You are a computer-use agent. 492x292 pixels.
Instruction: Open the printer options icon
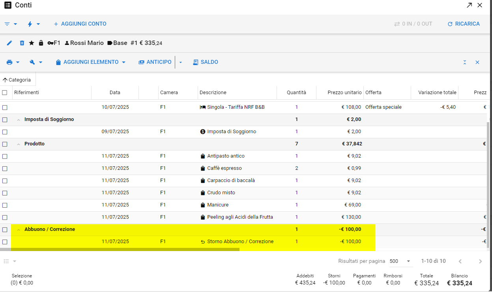click(x=10, y=62)
